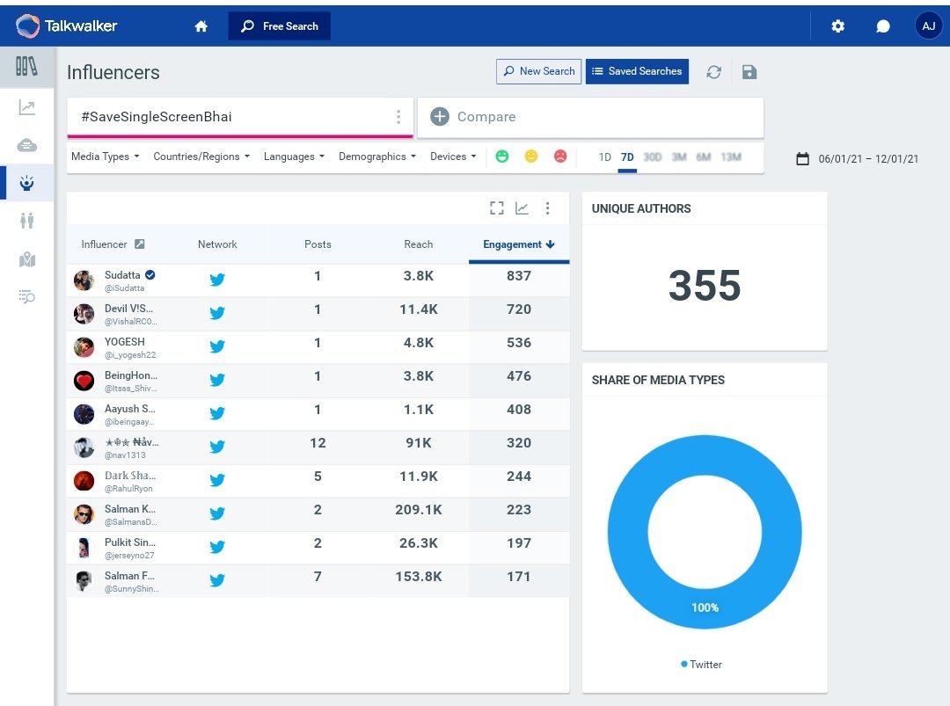Open the Countries/Regions dropdown
This screenshot has height=706, width=950.
point(201,156)
